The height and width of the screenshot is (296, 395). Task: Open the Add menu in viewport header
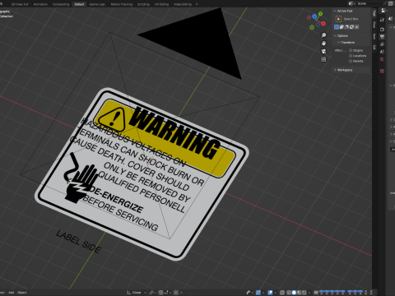(x=11, y=293)
